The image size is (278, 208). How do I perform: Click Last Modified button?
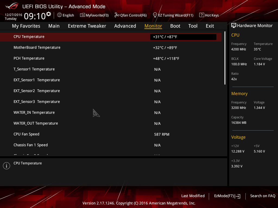[193, 196]
